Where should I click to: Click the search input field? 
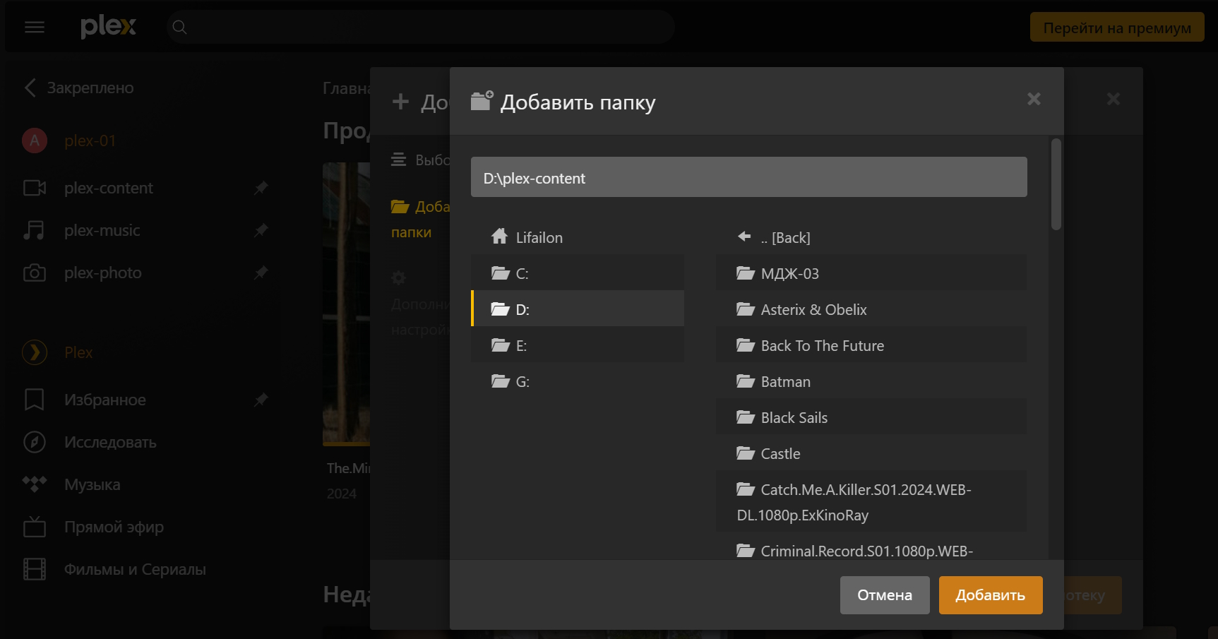pos(421,28)
